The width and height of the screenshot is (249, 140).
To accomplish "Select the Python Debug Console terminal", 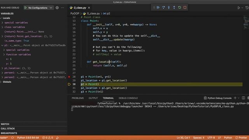I will [x=217, y=98].
